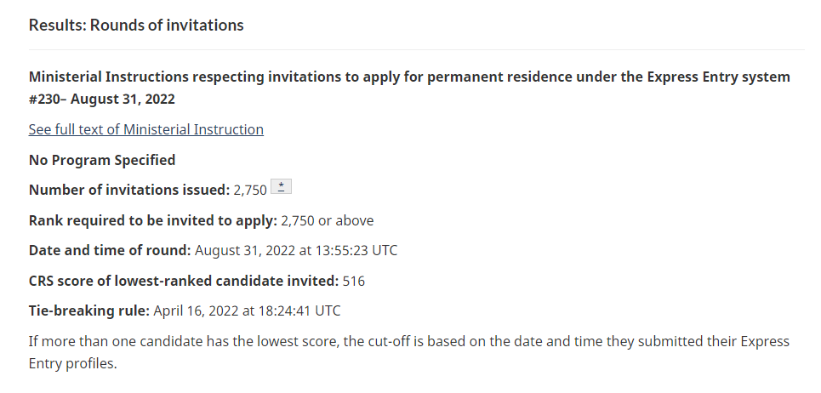Select the Ministerial Instructions respecting invitations title
821x393 pixels.
[409, 88]
